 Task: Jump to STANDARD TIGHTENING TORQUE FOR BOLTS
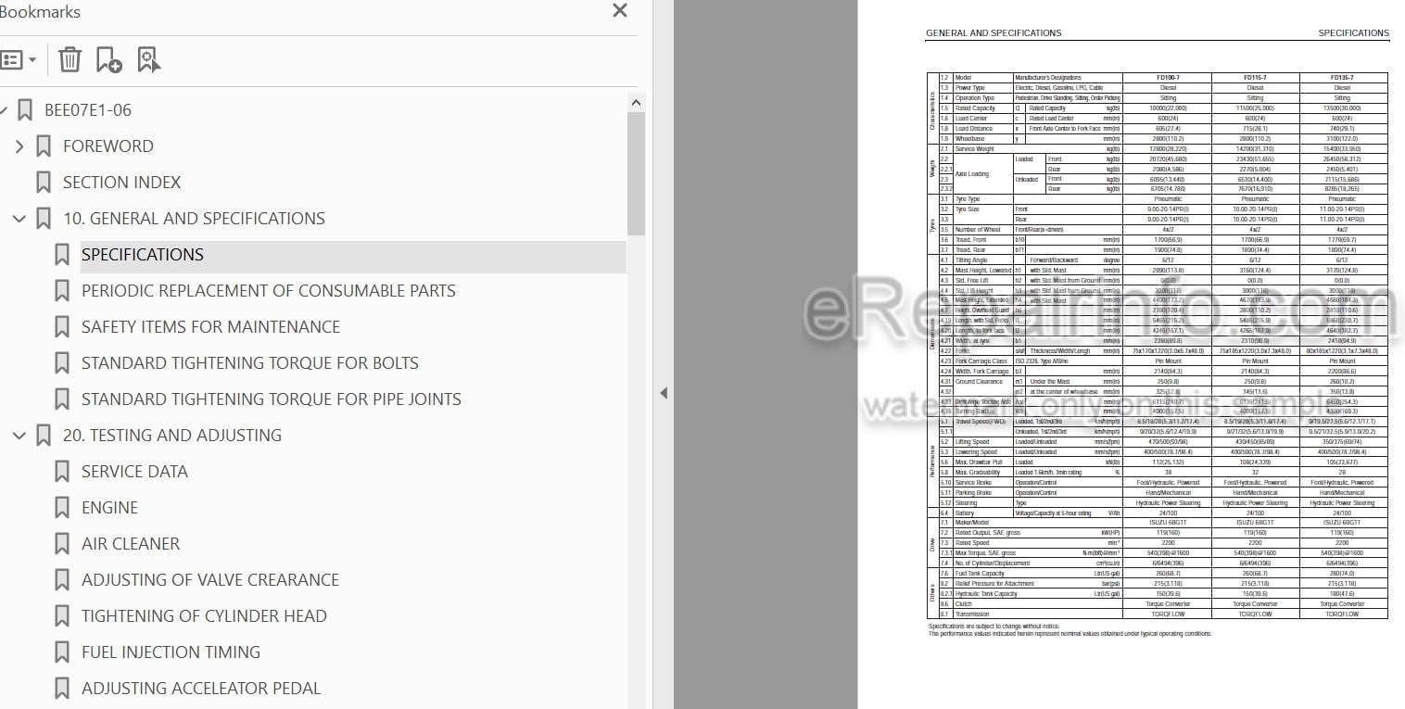pyautogui.click(x=250, y=363)
